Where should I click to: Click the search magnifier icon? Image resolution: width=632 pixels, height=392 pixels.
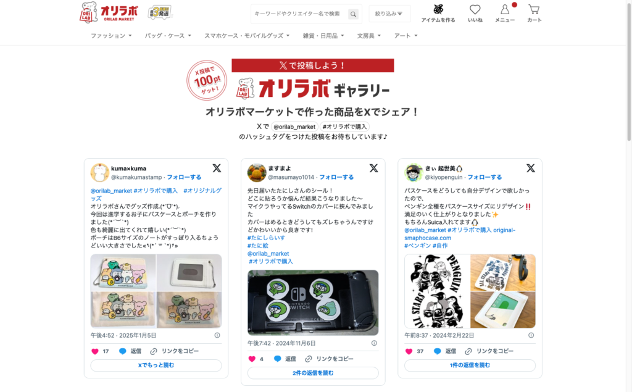[353, 14]
